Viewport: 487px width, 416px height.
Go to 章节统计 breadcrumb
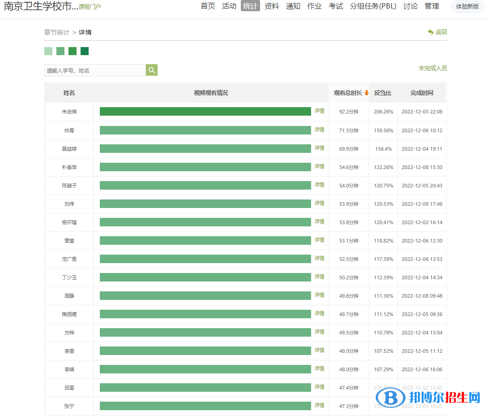(57, 32)
